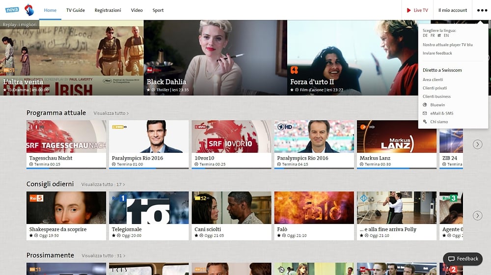Select FR language option
Viewport: 491px width, 275px height.
433,35
